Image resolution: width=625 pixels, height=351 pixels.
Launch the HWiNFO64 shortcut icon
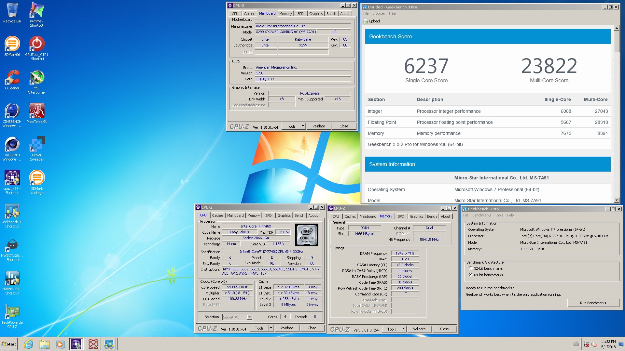(x=12, y=283)
